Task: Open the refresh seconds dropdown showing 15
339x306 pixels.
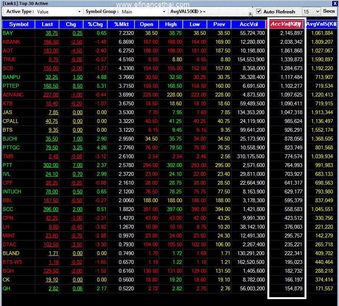Action: [311, 11]
